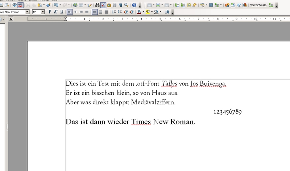Image resolution: width=290 pixels, height=171 pixels.
Task: Center the paragraph
Action: tap(75, 12)
